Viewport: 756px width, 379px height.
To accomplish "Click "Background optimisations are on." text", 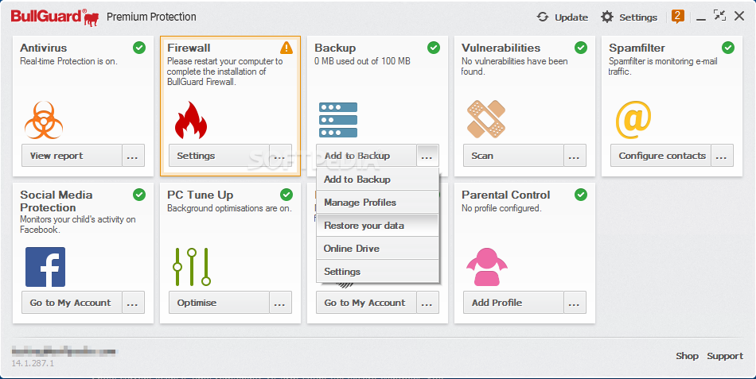I will [229, 208].
